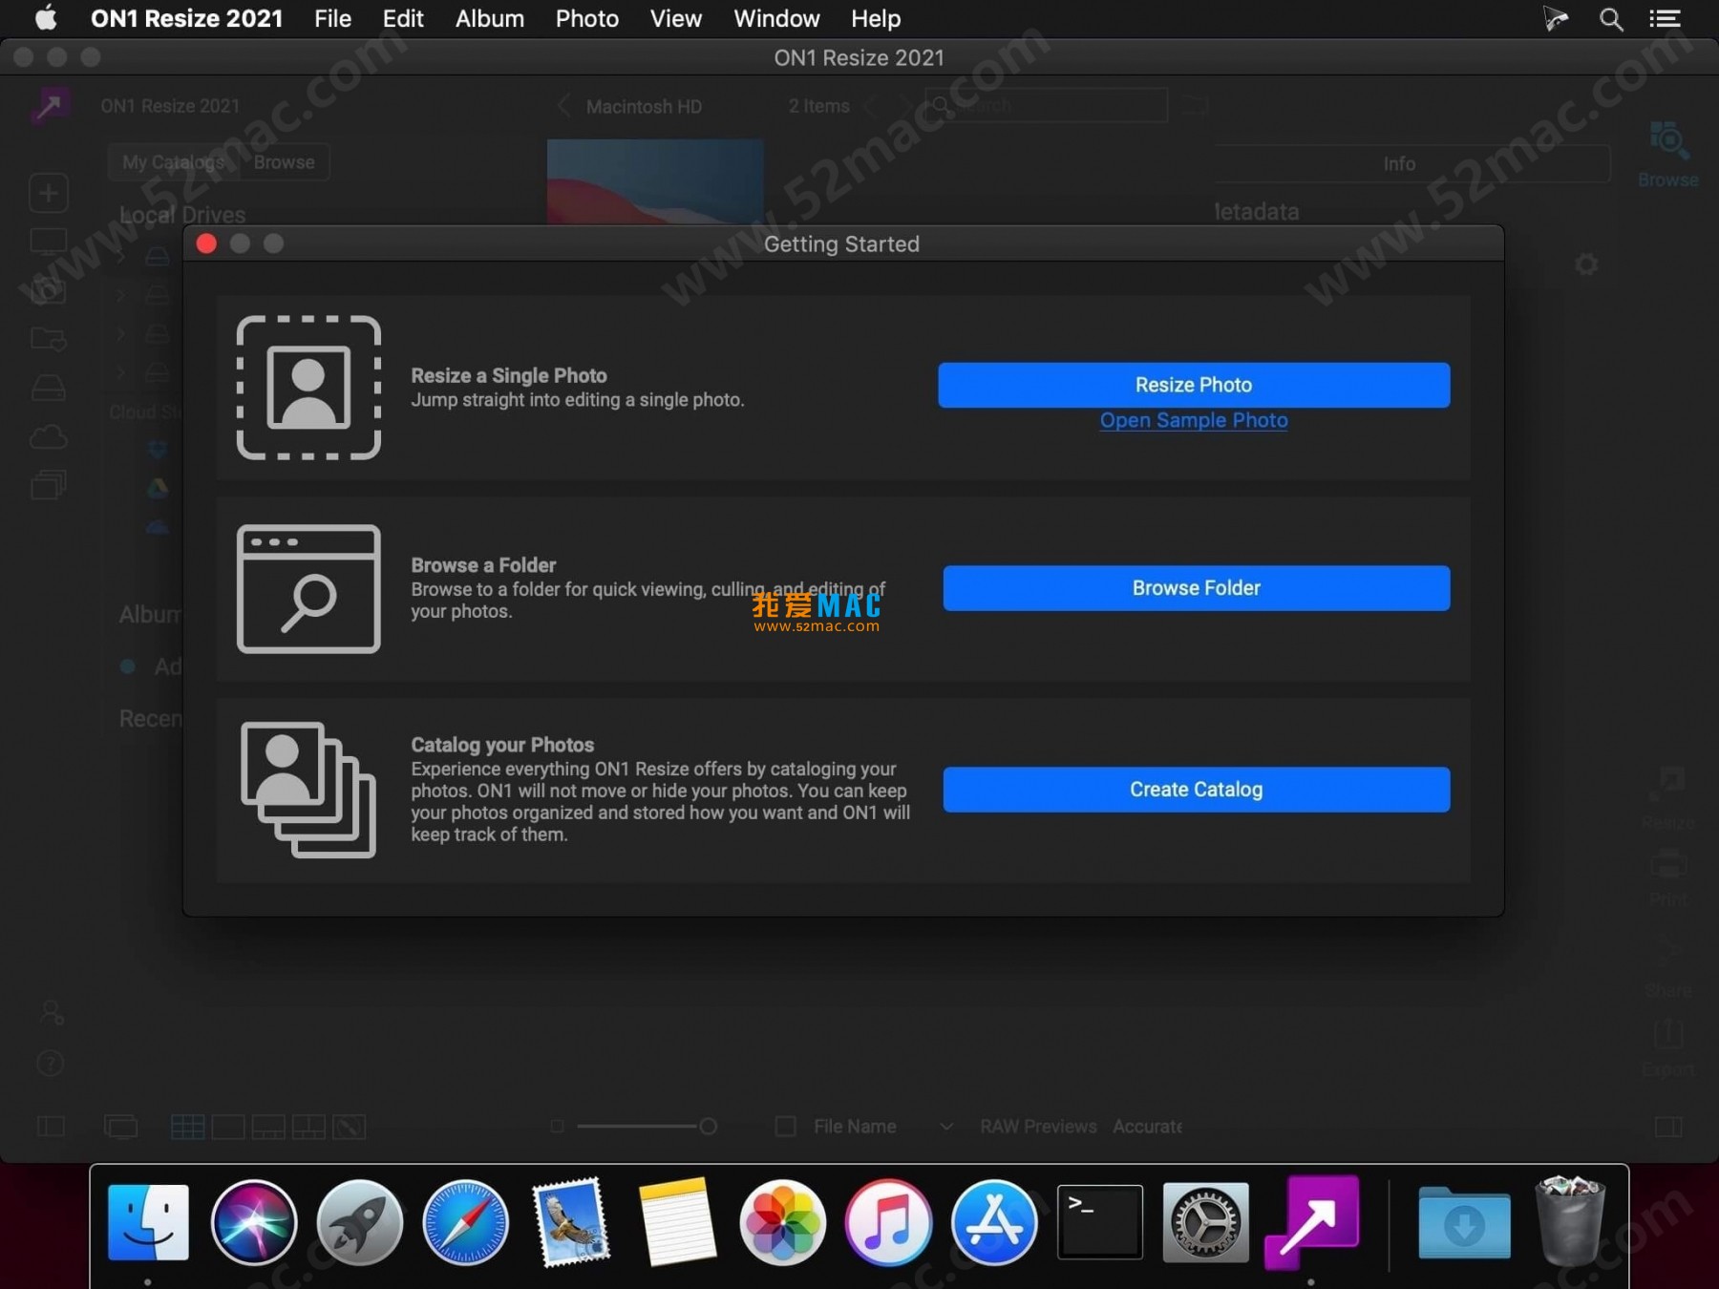Open the Photo menu in the menu bar
Screen dimensions: 1719x1289
(x=586, y=18)
